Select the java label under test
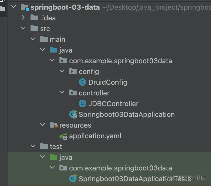 [66, 158]
